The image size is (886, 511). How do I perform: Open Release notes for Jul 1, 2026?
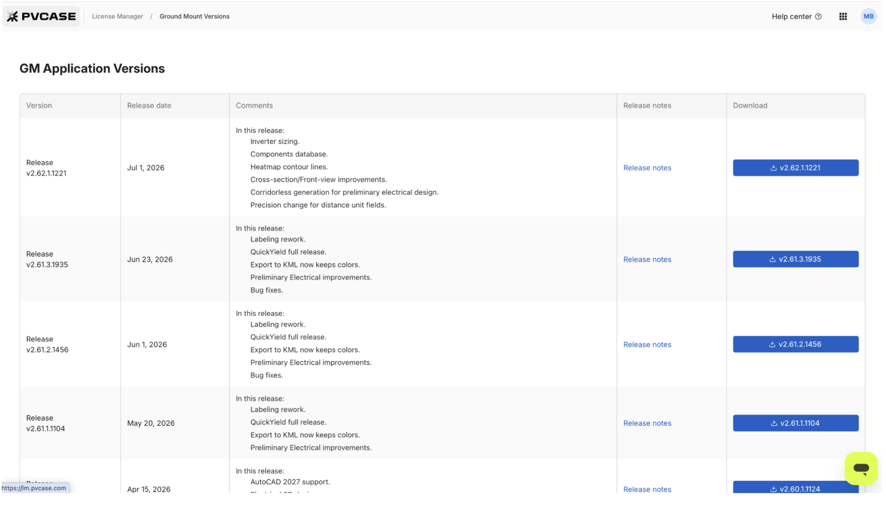[x=647, y=168]
